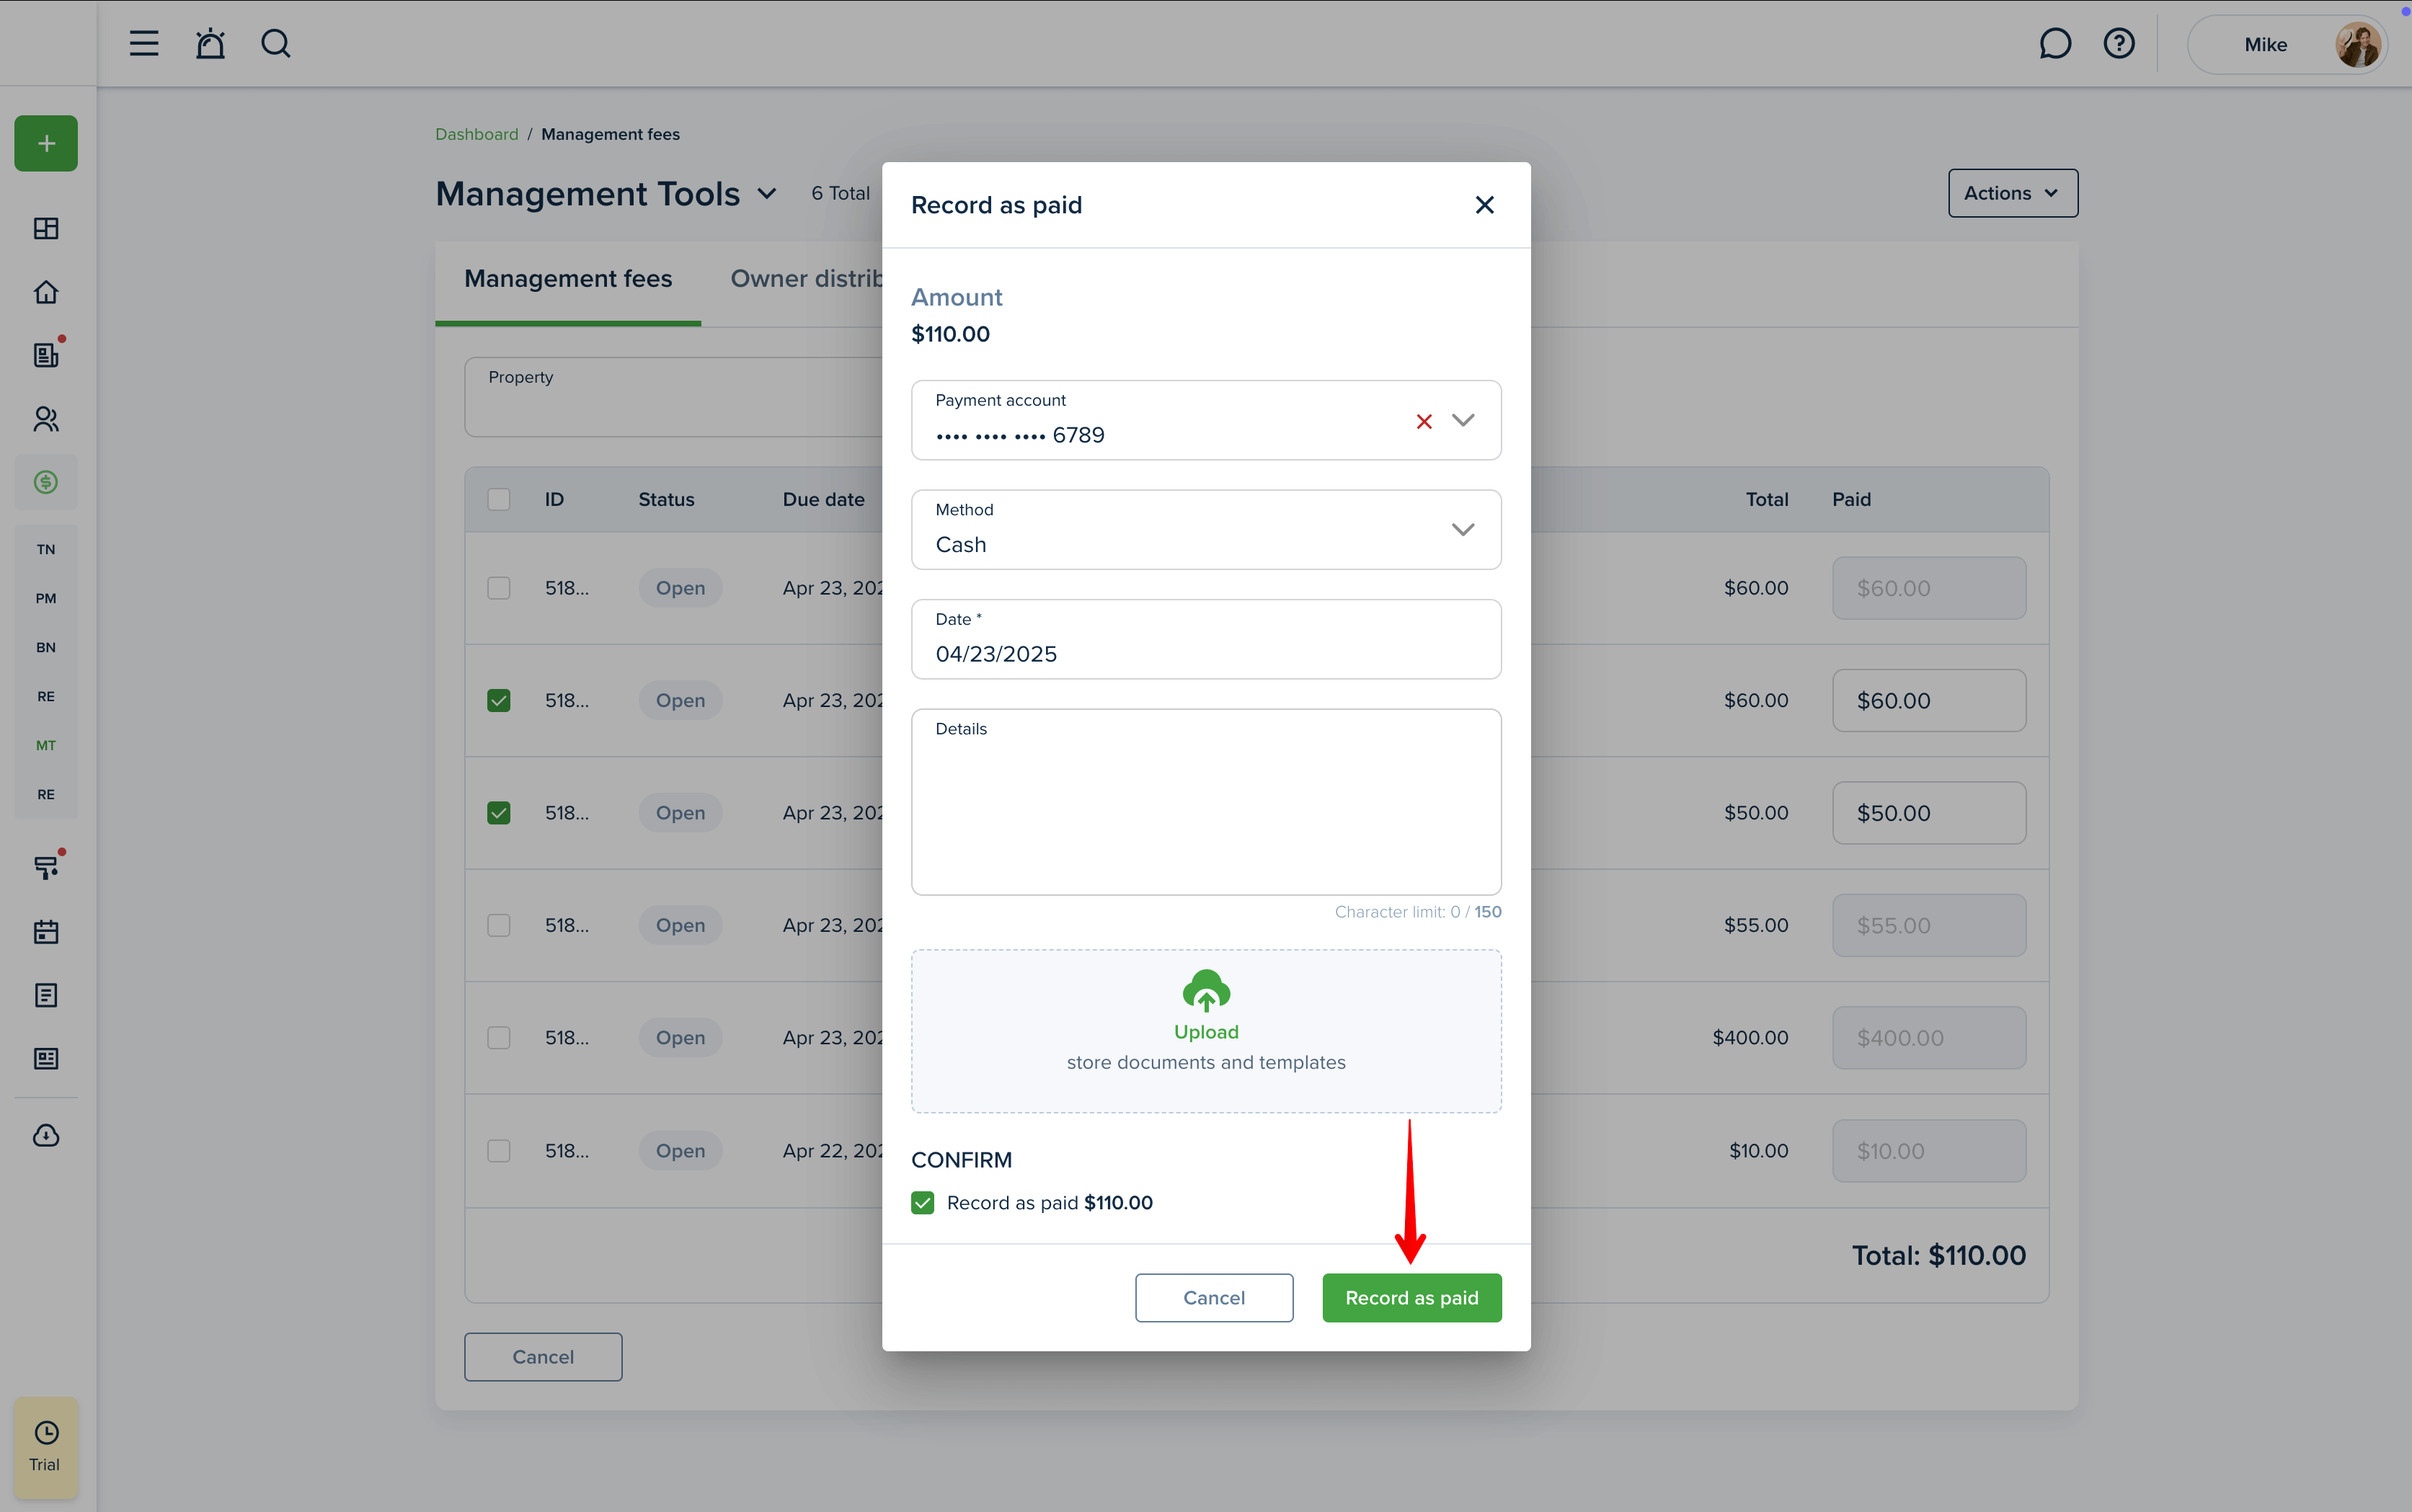Check the first $60.00 row checkbox
Screen dimensions: 2412x1512
pos(498,588)
